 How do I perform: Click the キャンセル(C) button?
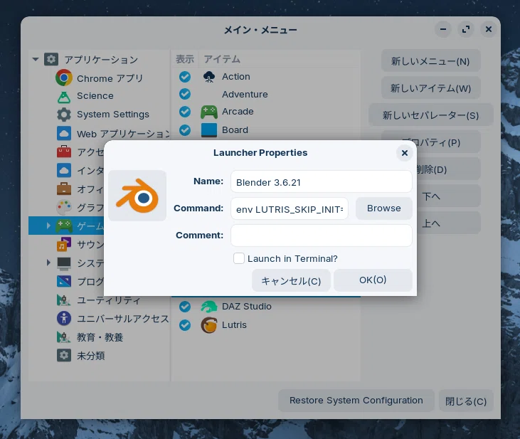291,280
